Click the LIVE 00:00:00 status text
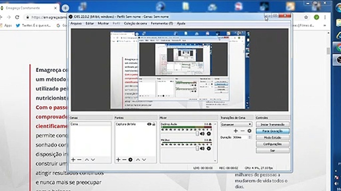This screenshot has height=191, width=341. (203, 168)
